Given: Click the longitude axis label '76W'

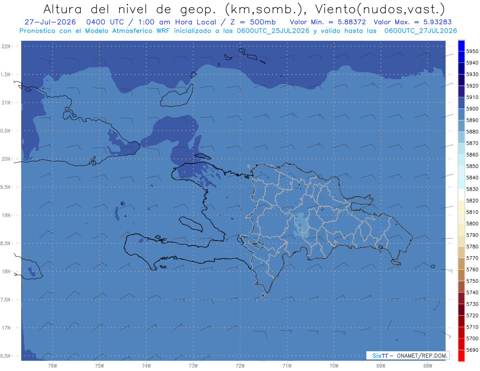Looking at the screenshot, I should pyautogui.click(x=52, y=365).
